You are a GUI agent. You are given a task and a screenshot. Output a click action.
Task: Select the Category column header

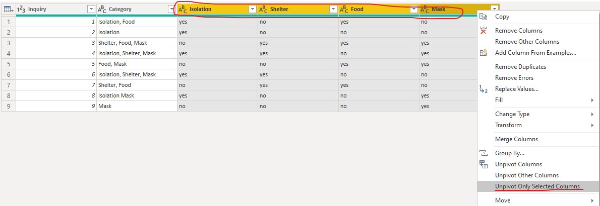tap(137, 10)
